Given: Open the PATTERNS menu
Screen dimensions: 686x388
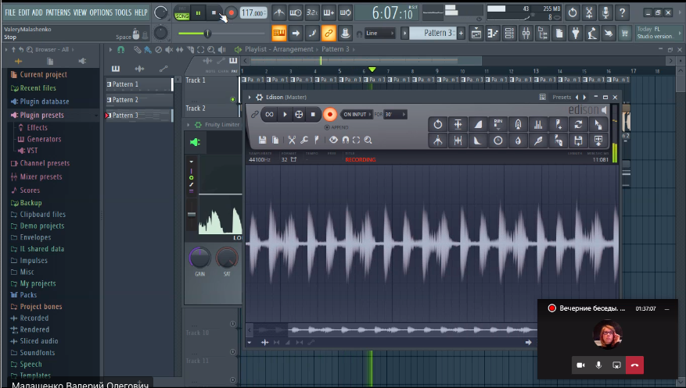Looking at the screenshot, I should (57, 12).
